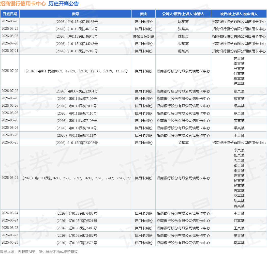This screenshot has height=254, width=267.
Task: Click the 公诉人/原告/上诉人/申请人 header
Action: coord(183,14)
